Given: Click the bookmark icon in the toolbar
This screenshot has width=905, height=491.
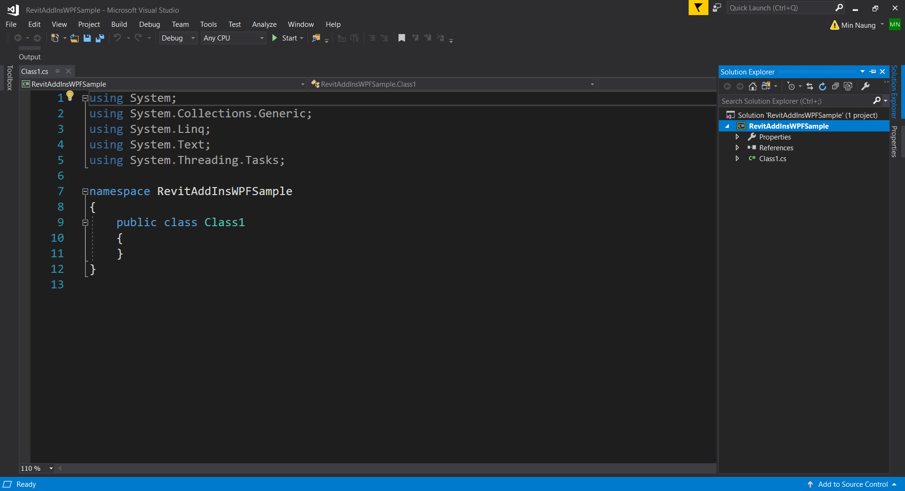Looking at the screenshot, I should click(402, 38).
